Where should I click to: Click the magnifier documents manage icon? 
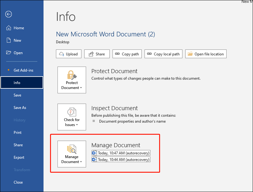point(72,149)
